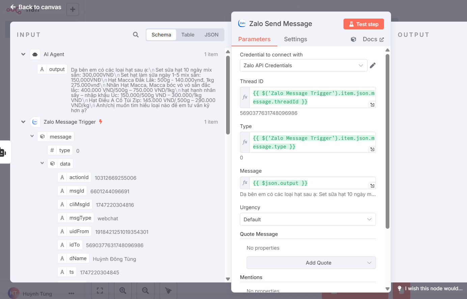Image resolution: width=467 pixels, height=299 pixels.
Task: Select the type number field
Action: point(60,150)
